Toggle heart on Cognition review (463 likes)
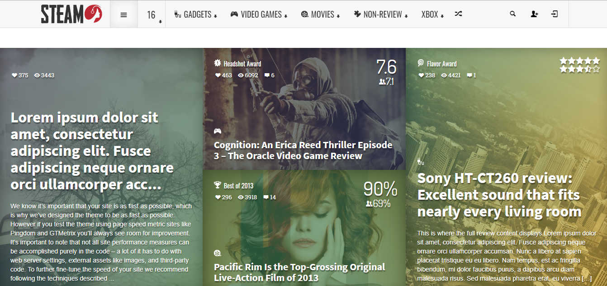This screenshot has width=607, height=286. pos(218,75)
